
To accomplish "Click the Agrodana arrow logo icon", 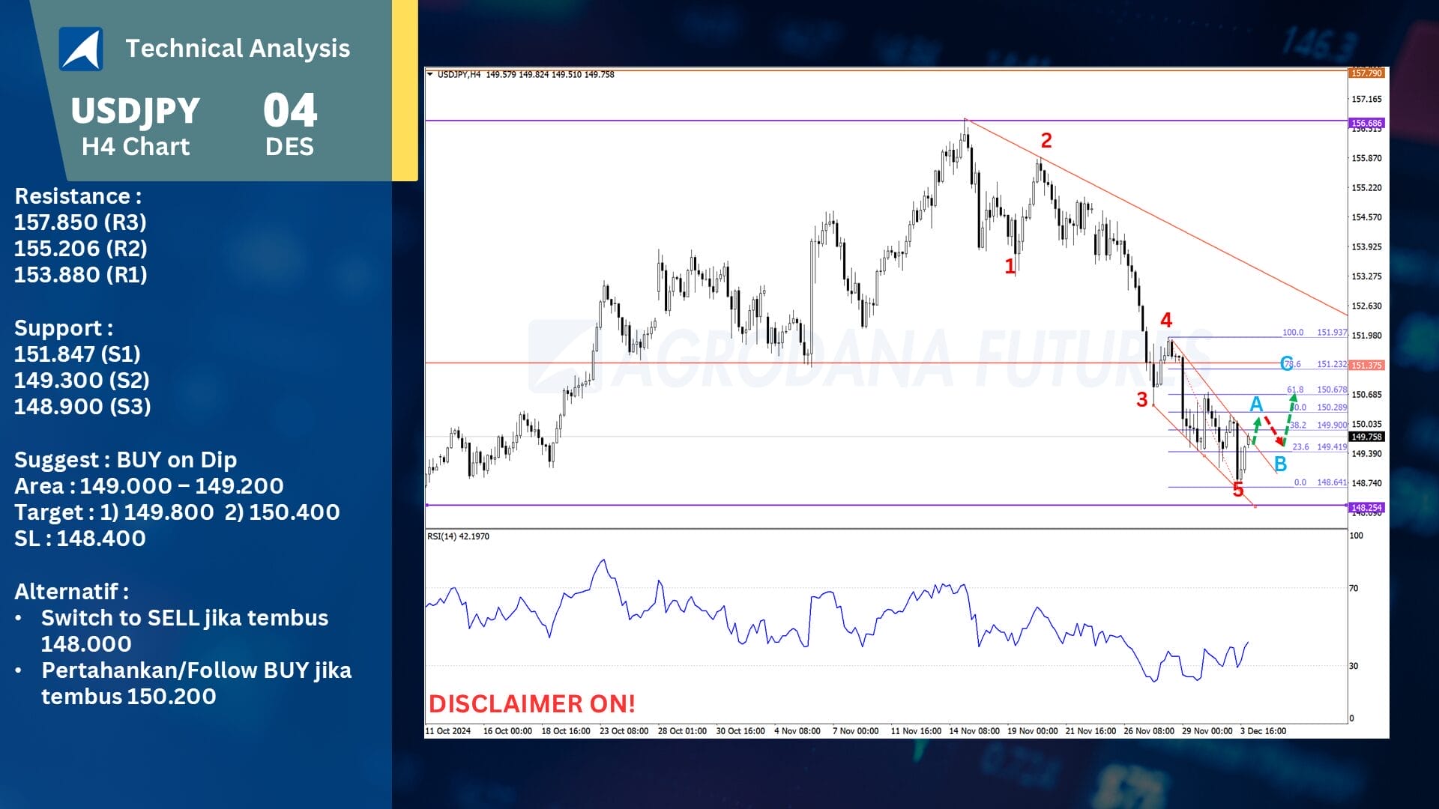I will tap(81, 49).
